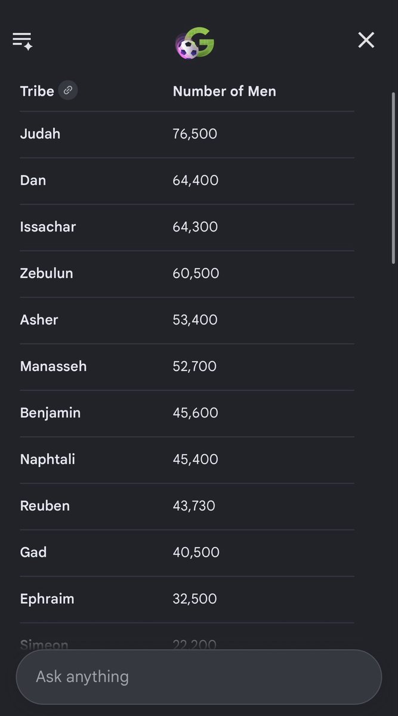
Task: Open the chat history menu icon
Action: point(23,41)
